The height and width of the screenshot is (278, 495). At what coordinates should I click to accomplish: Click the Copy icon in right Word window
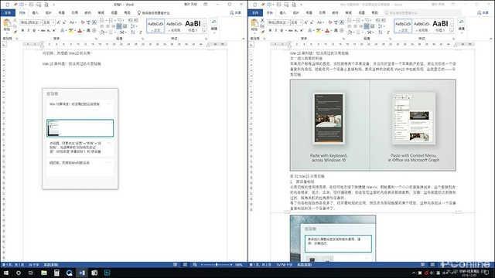pos(262,26)
